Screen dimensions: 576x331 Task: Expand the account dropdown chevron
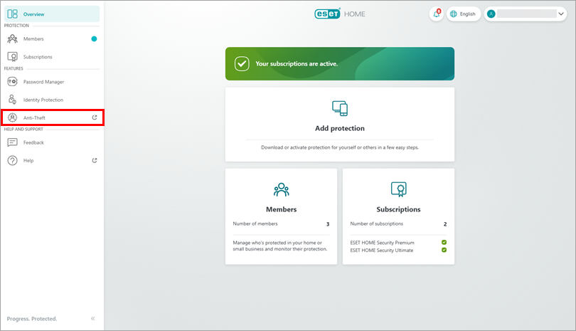561,14
